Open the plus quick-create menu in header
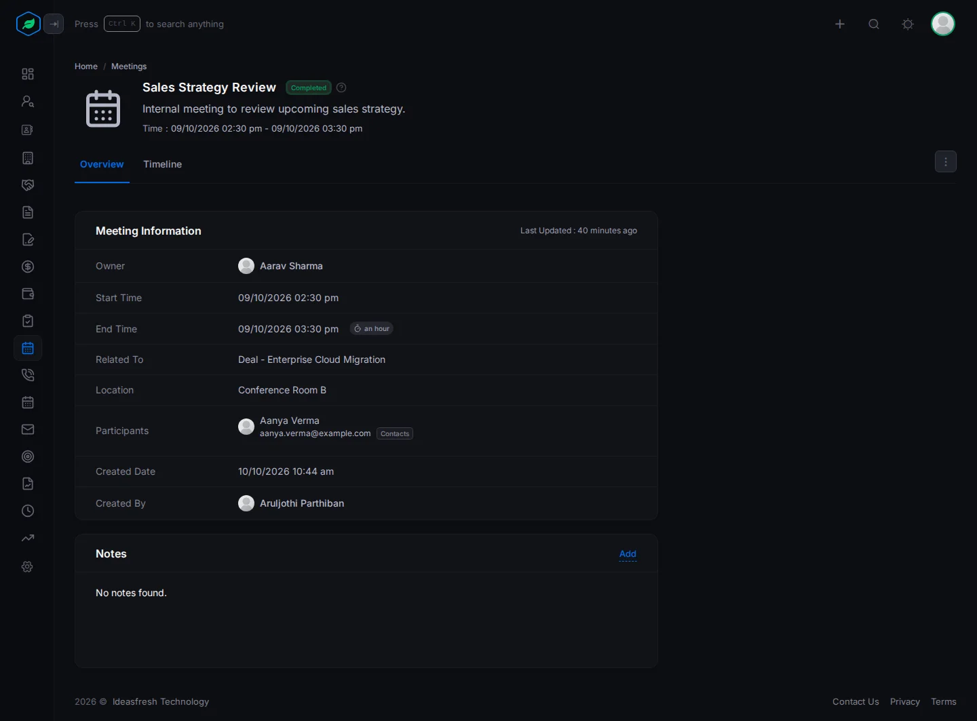The image size is (977, 721). tap(840, 24)
